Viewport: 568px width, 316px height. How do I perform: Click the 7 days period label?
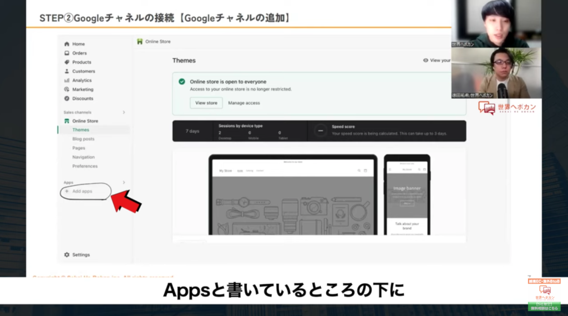tap(192, 131)
